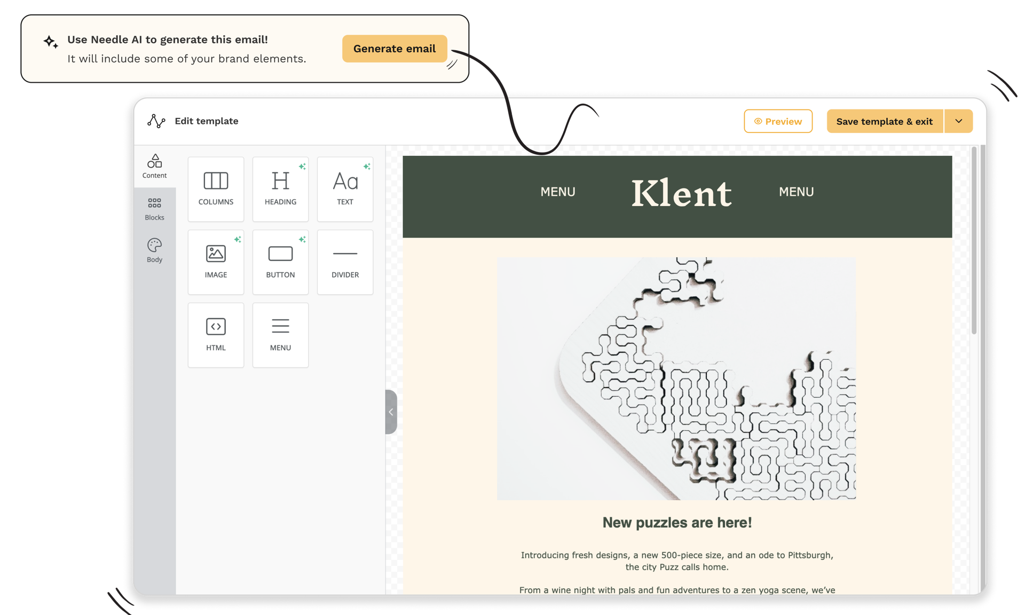This screenshot has height=615, width=1025.
Task: Select the Klent logo in the email
Action: point(681,193)
